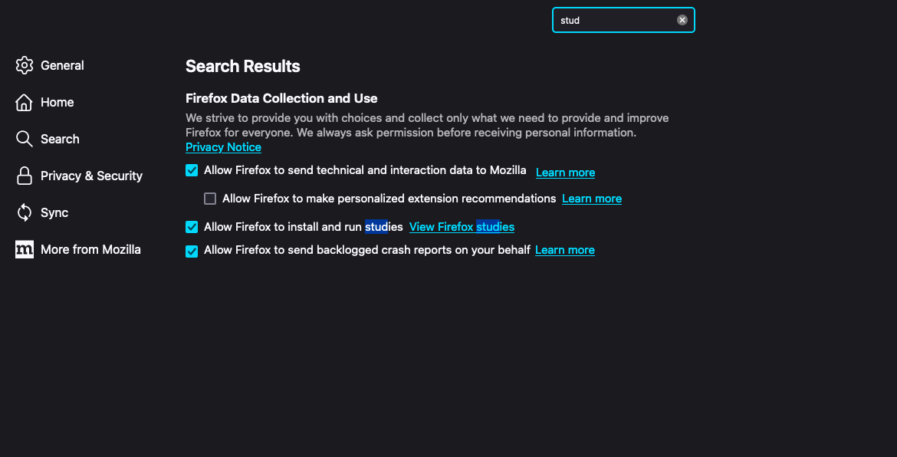
Task: Open the More from Mozilla text label
Action: point(90,249)
